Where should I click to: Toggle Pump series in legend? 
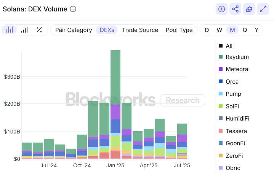point(230,94)
